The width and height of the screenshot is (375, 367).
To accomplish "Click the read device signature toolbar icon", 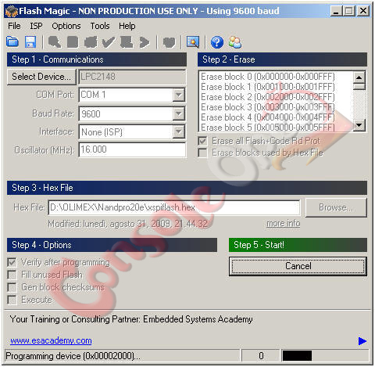I will [x=127, y=41].
